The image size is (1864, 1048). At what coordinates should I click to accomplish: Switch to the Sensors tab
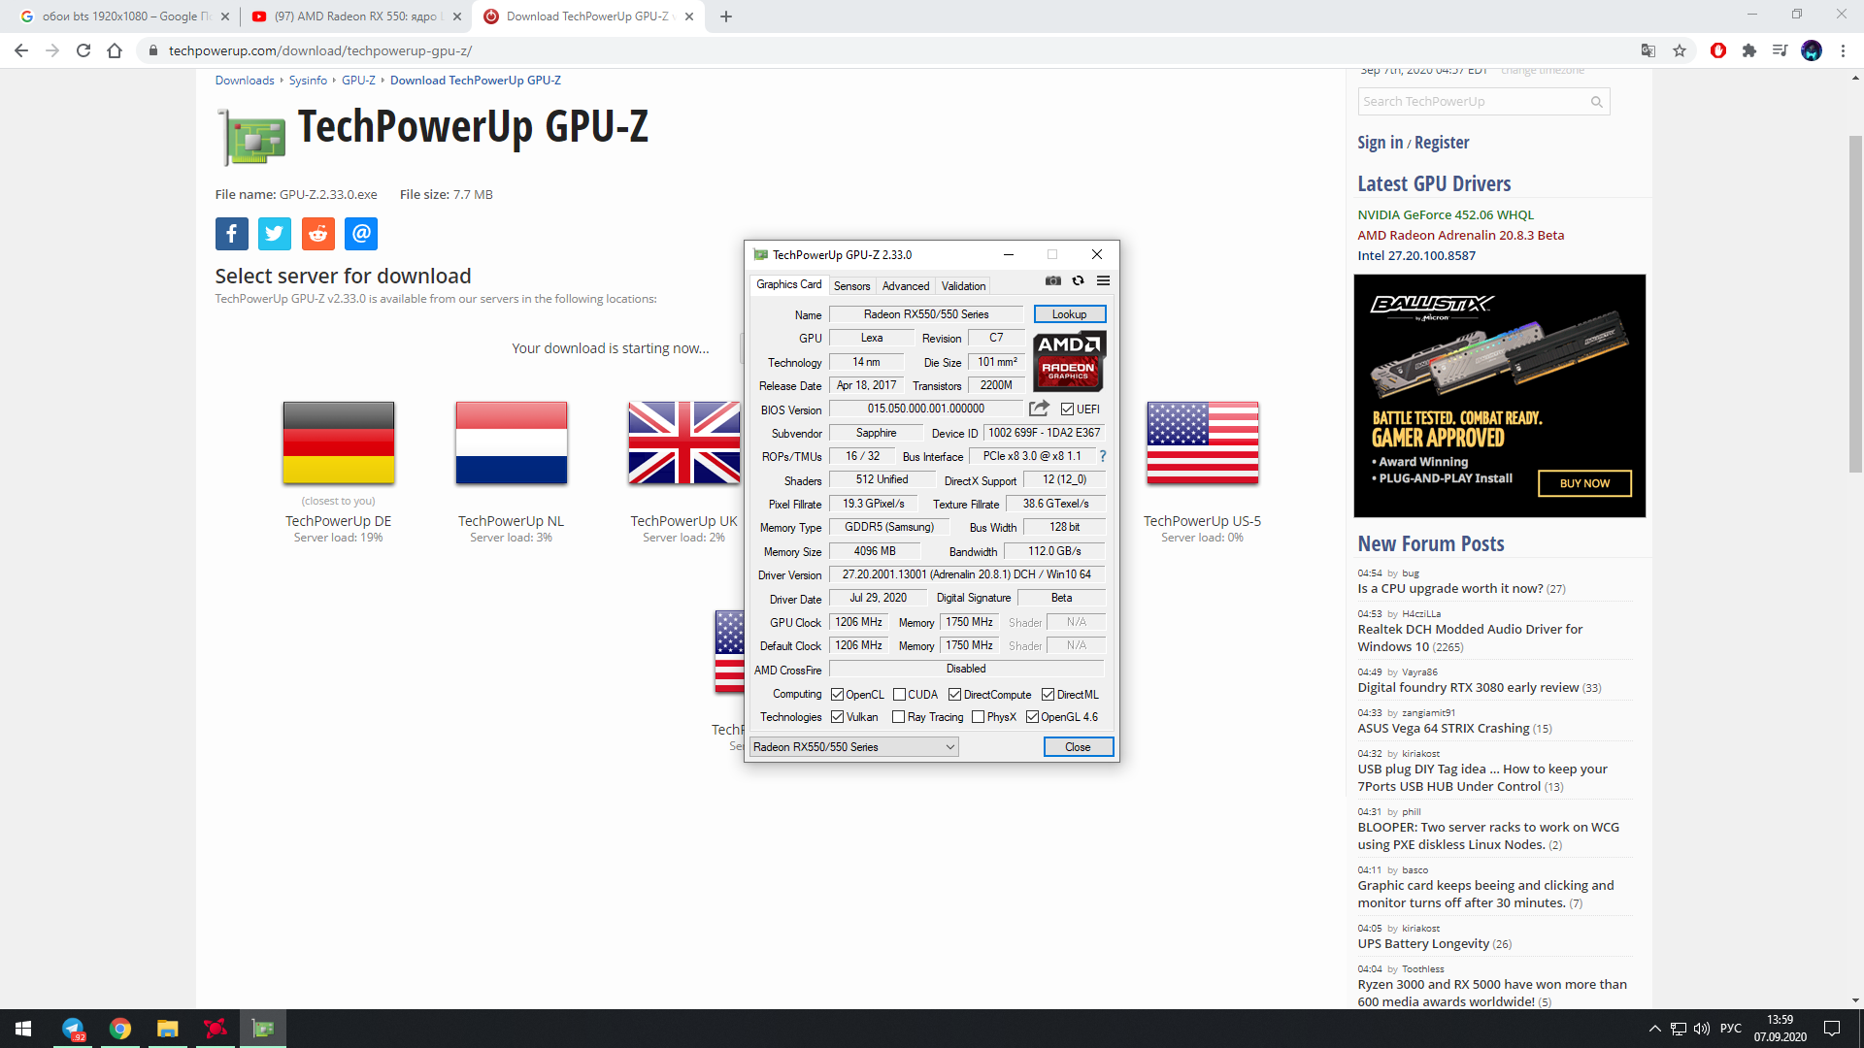[x=851, y=286]
